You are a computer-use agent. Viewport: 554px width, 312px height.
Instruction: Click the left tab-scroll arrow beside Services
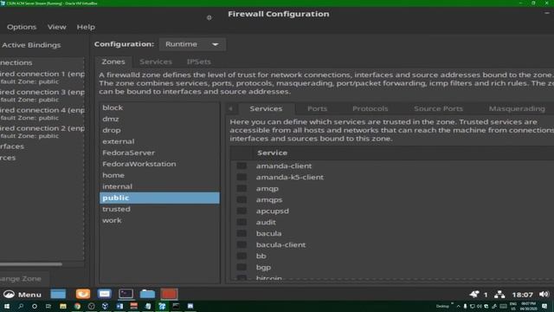coord(231,108)
